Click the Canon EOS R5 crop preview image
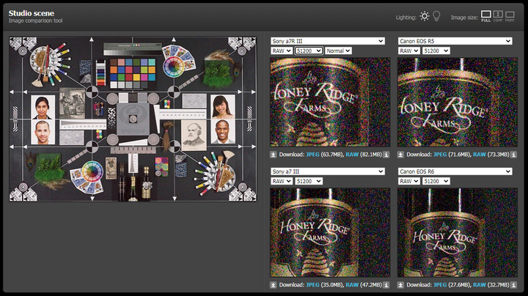Screen dimensions: 528x296 point(458,103)
